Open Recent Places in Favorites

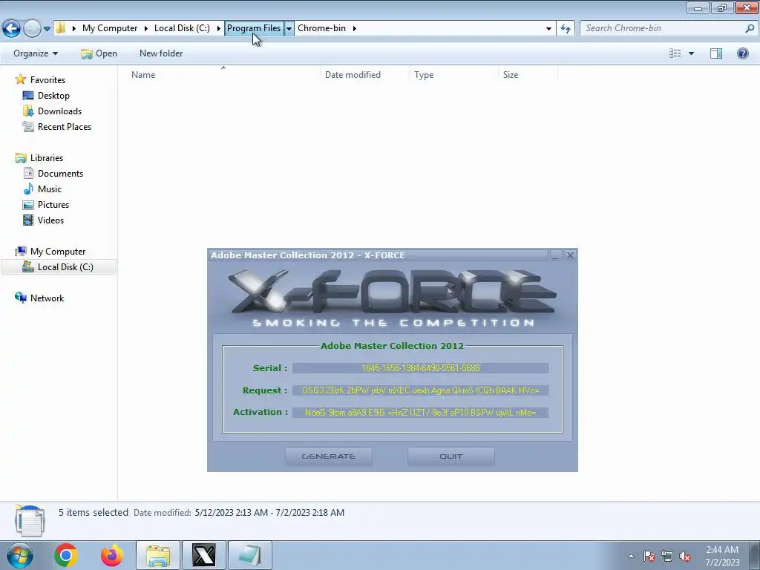[x=65, y=126]
